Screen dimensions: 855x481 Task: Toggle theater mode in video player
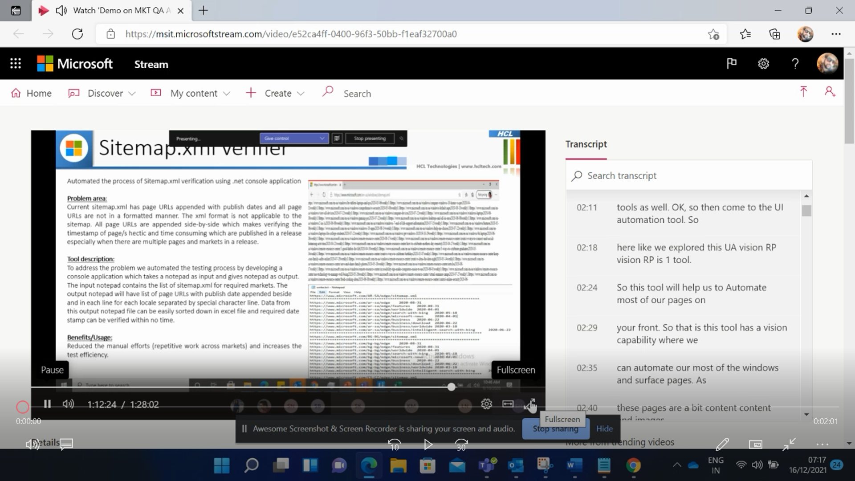pos(508,404)
